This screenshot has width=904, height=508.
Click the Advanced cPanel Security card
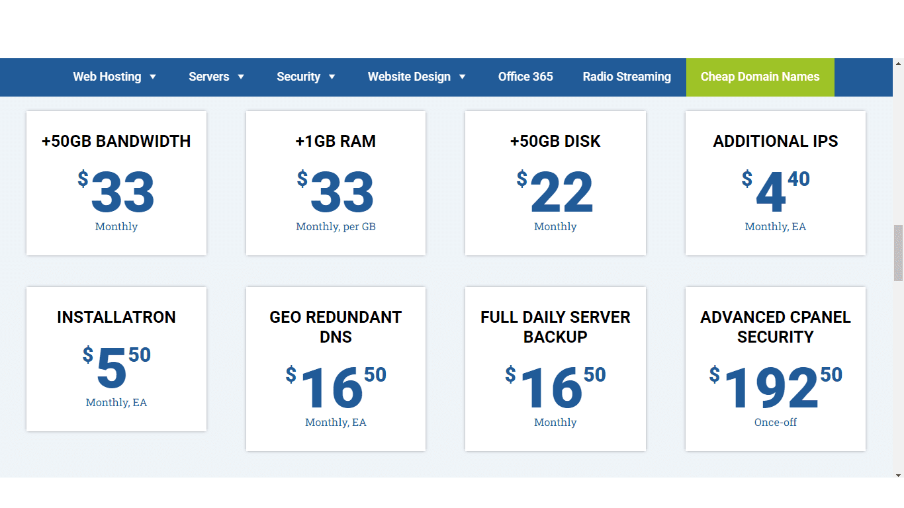click(x=775, y=369)
